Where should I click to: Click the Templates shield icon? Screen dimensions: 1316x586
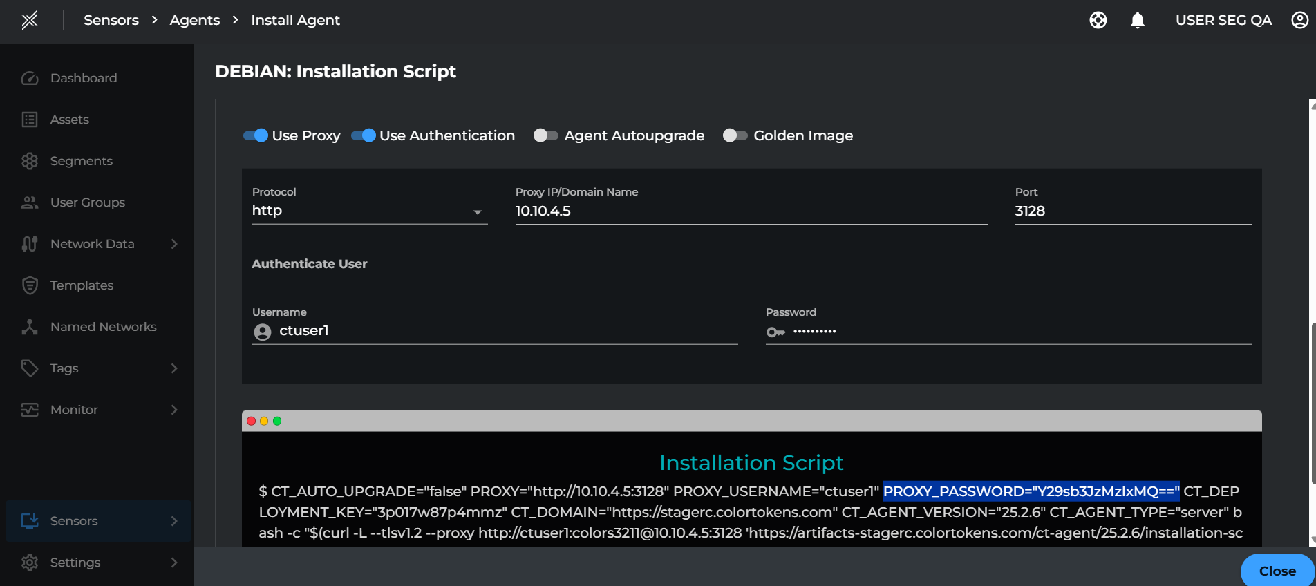30,285
